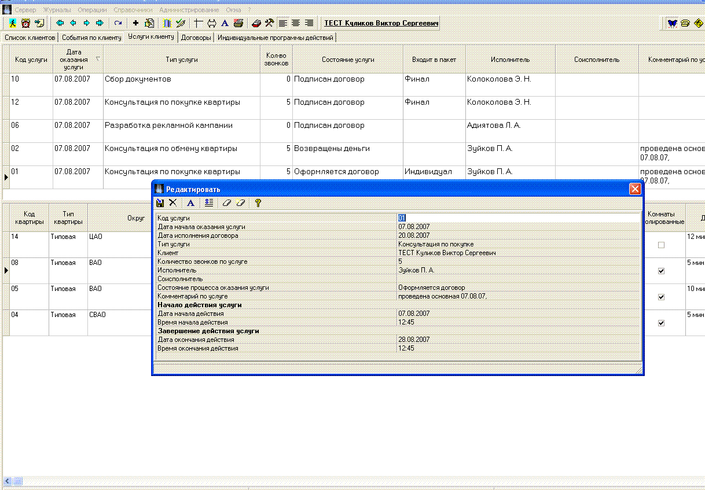Click the printer icon in main toolbar
The height and width of the screenshot is (490, 705).
(237, 23)
